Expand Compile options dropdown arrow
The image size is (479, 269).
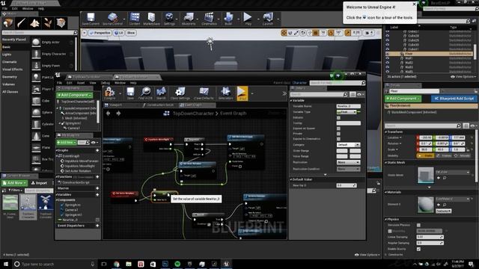120,93
